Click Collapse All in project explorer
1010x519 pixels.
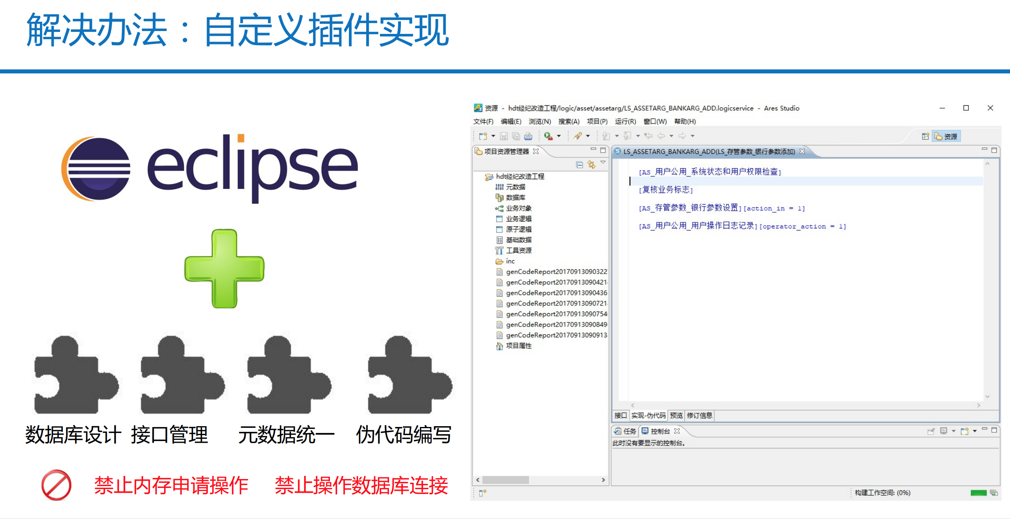[580, 165]
